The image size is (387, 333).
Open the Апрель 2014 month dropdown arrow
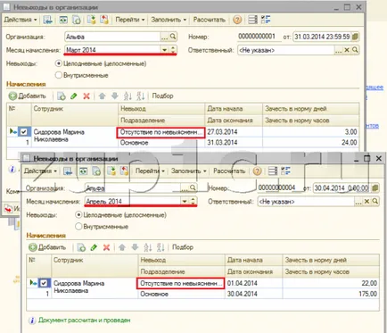[185, 201]
